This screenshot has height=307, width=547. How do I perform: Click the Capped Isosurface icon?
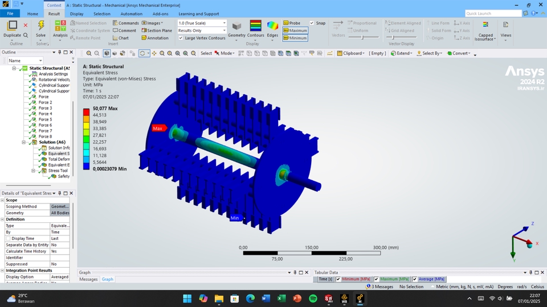[485, 25]
